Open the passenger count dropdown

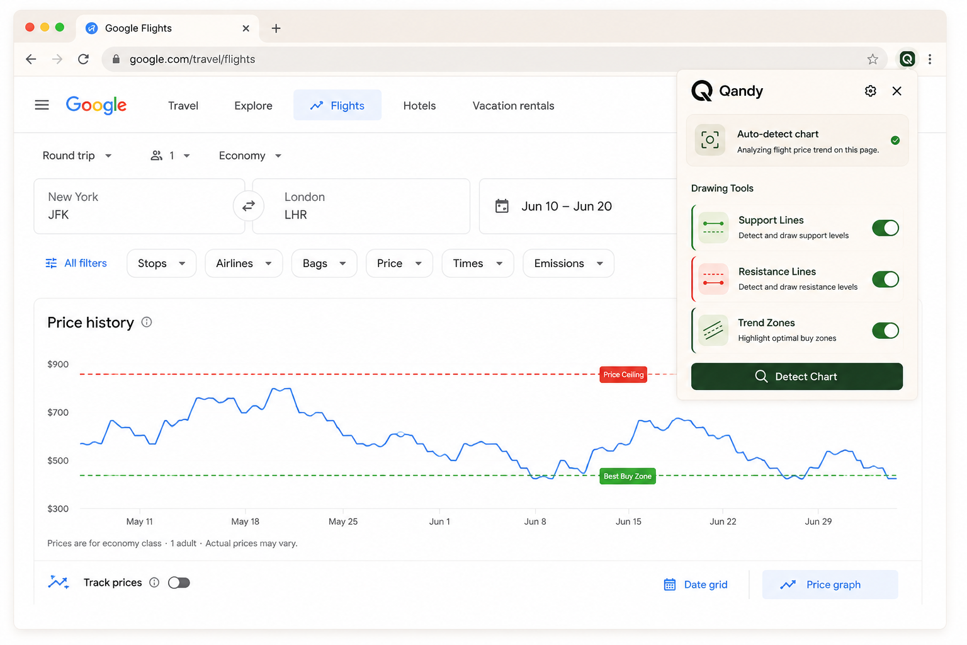click(x=170, y=156)
